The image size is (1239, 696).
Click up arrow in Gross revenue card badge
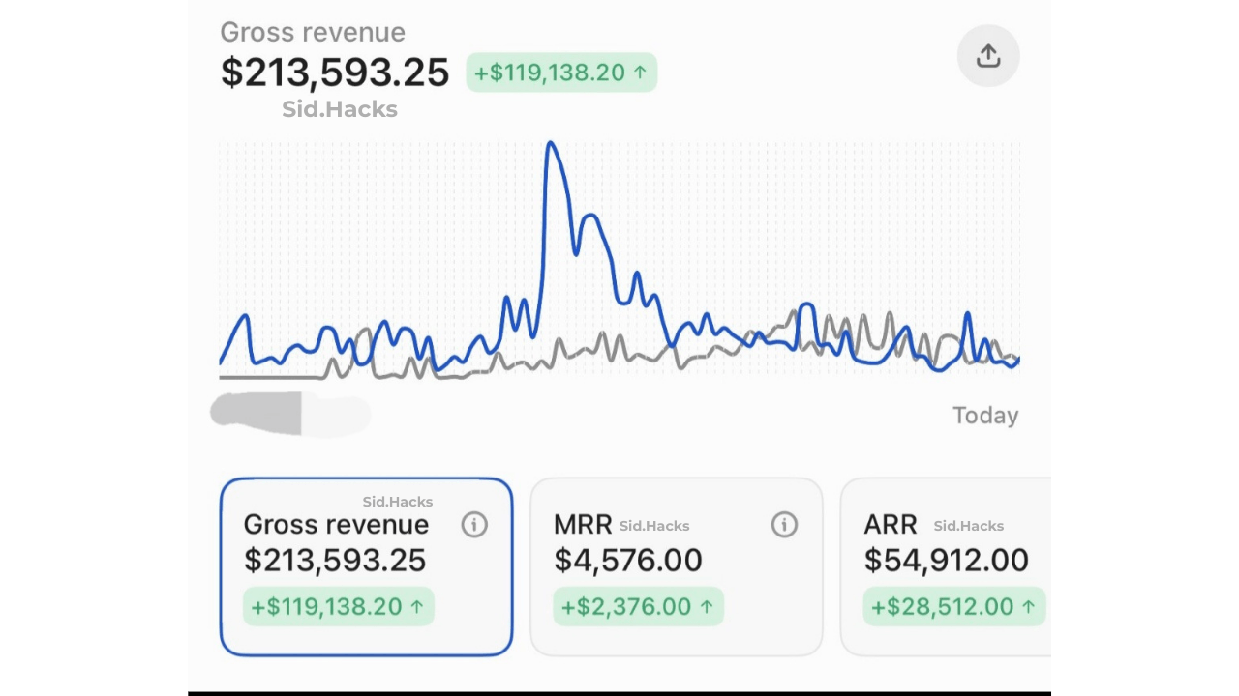417,607
